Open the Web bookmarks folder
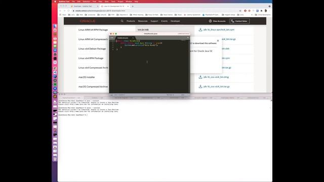Image resolution: width=324 pixels, height=182 pixels. coord(80,15)
